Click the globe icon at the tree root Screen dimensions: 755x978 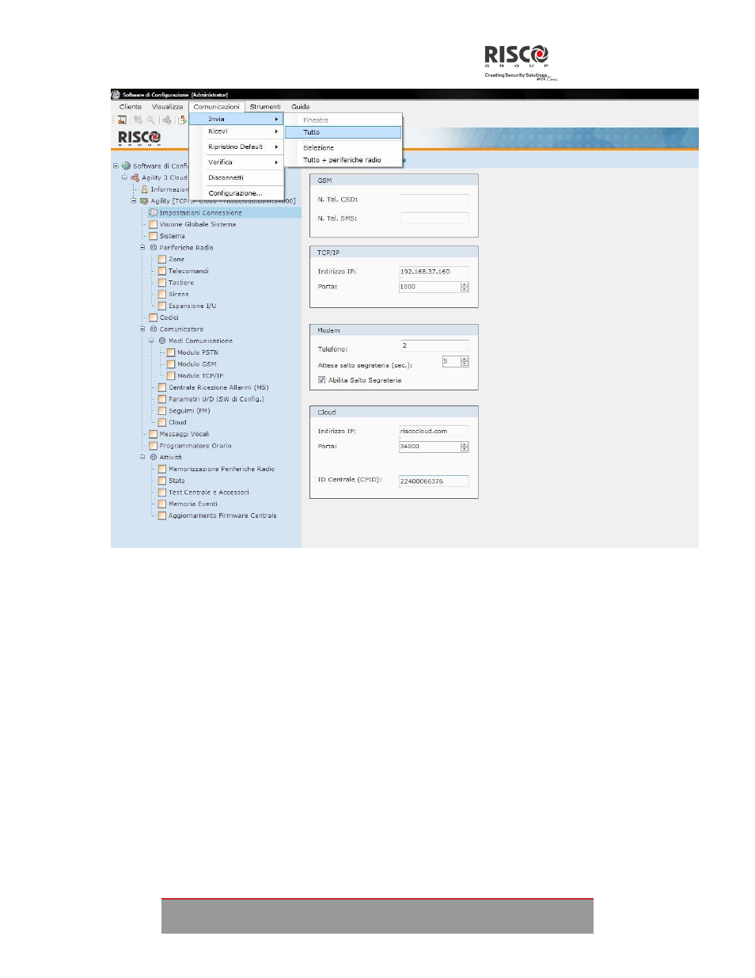126,166
